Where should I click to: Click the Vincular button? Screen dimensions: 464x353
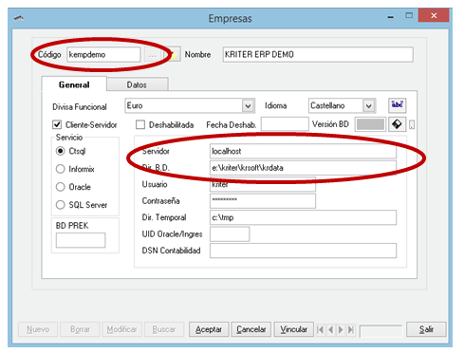tap(293, 329)
